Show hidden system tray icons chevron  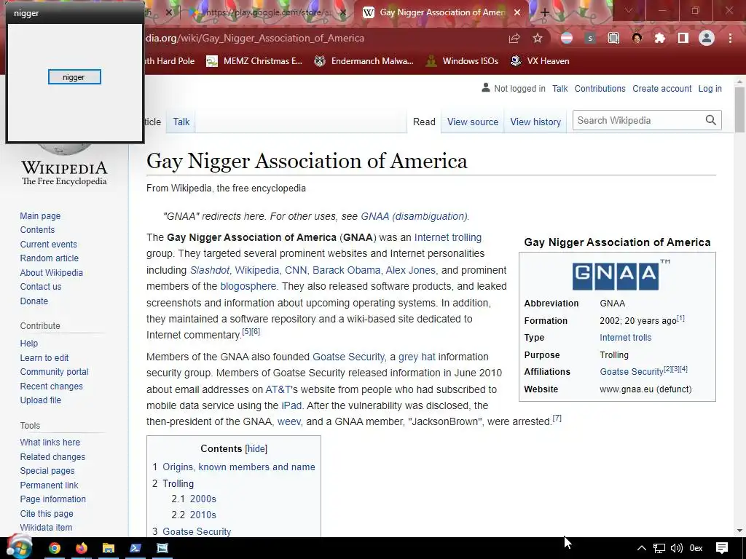click(642, 548)
